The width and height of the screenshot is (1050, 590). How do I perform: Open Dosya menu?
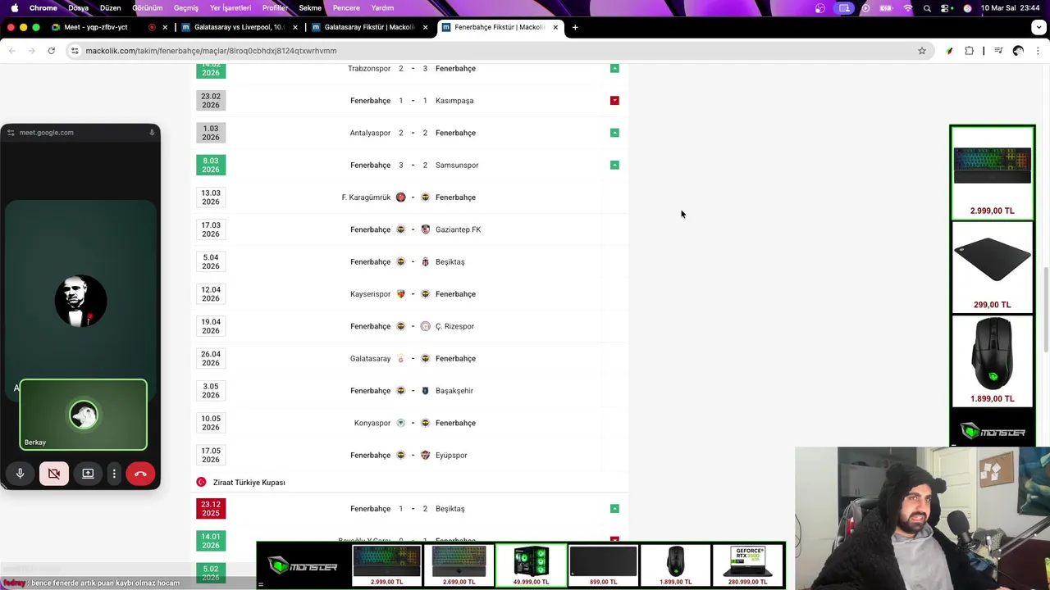(78, 7)
